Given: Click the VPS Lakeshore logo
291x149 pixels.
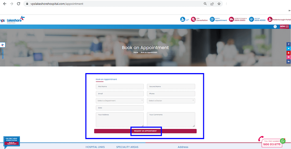Looking at the screenshot, I should (13, 20).
